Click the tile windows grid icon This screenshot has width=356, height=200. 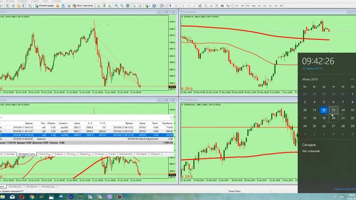point(127,6)
